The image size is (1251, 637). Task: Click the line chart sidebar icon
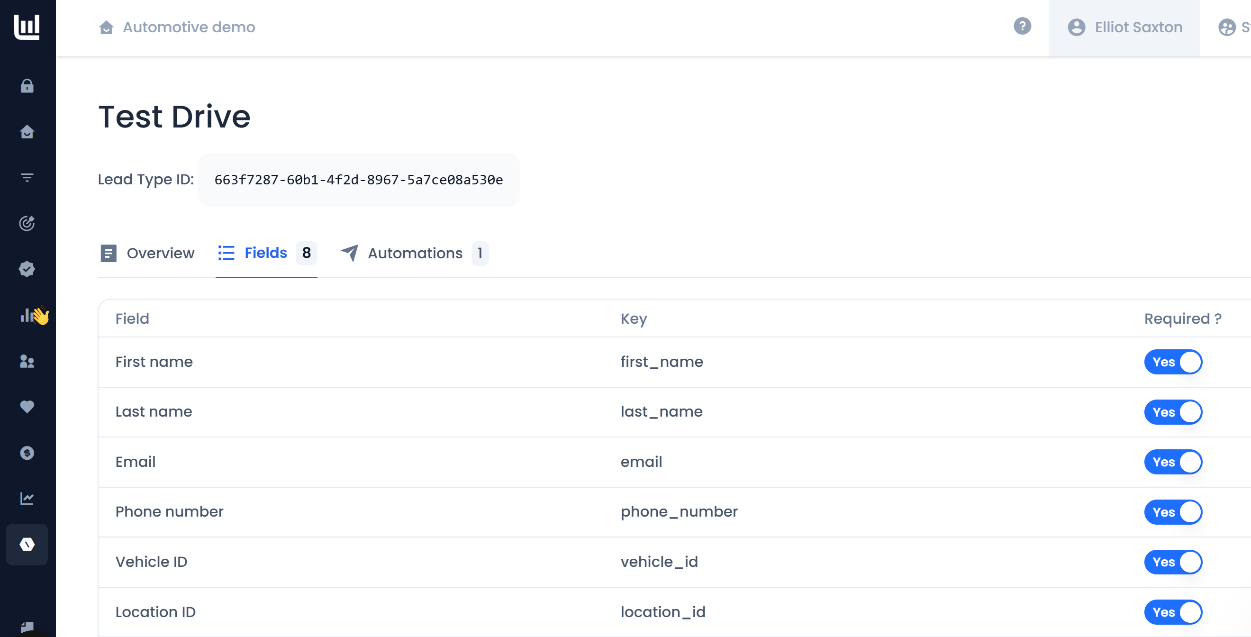(27, 499)
